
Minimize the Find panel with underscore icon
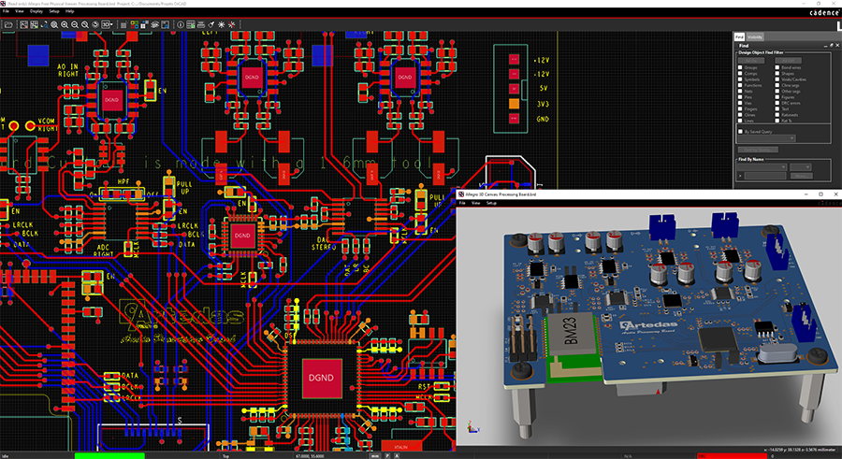point(825,46)
